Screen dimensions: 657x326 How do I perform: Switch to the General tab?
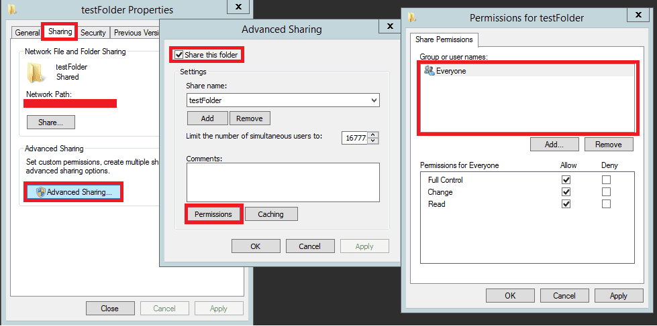[28, 32]
